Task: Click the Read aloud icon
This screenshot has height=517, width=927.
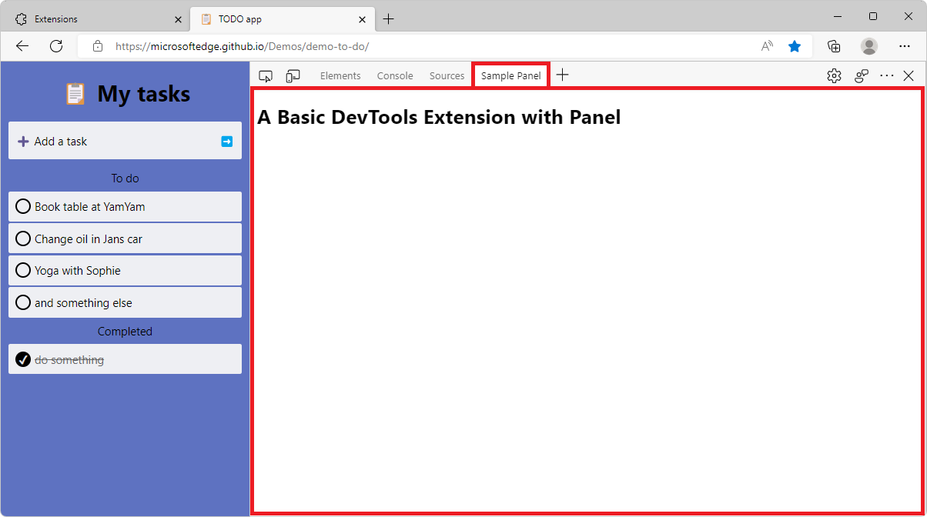Action: 766,46
